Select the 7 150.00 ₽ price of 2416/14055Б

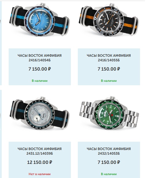pyautogui.click(x=109, y=69)
